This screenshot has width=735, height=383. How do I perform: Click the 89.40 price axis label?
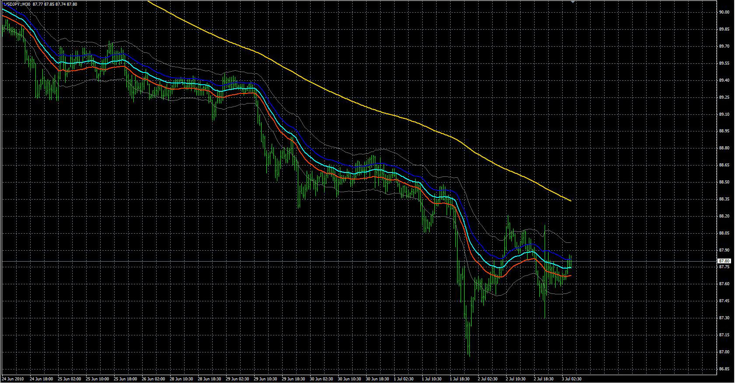coord(724,80)
